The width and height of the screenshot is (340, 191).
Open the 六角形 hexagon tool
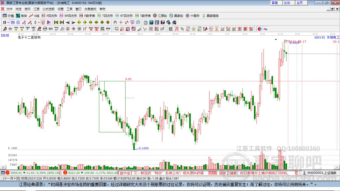click(x=193, y=16)
